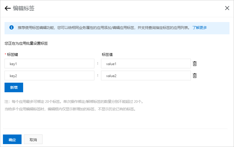The height and width of the screenshot is (147, 234).
Task: Close the 编辑标签 panel with X
Action: coord(227,8)
